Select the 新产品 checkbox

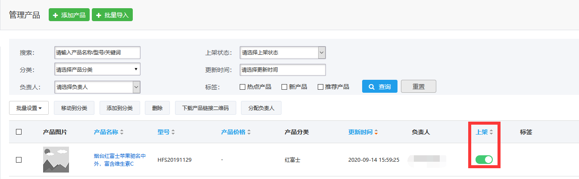pos(284,87)
